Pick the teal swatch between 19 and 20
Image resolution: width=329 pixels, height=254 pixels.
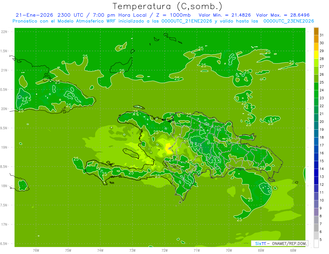(x=316, y=125)
